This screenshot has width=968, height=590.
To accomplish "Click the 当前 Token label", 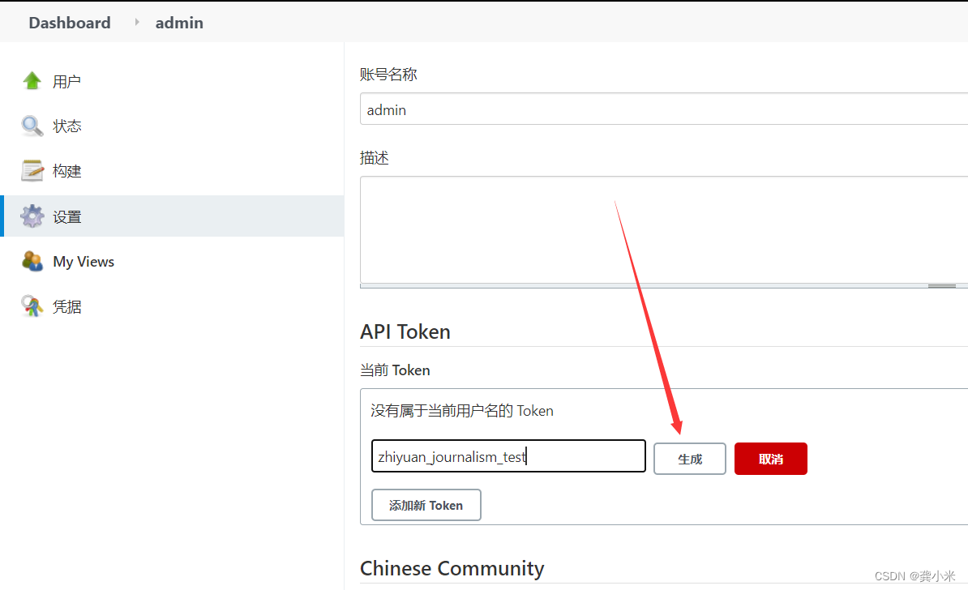I will point(395,370).
